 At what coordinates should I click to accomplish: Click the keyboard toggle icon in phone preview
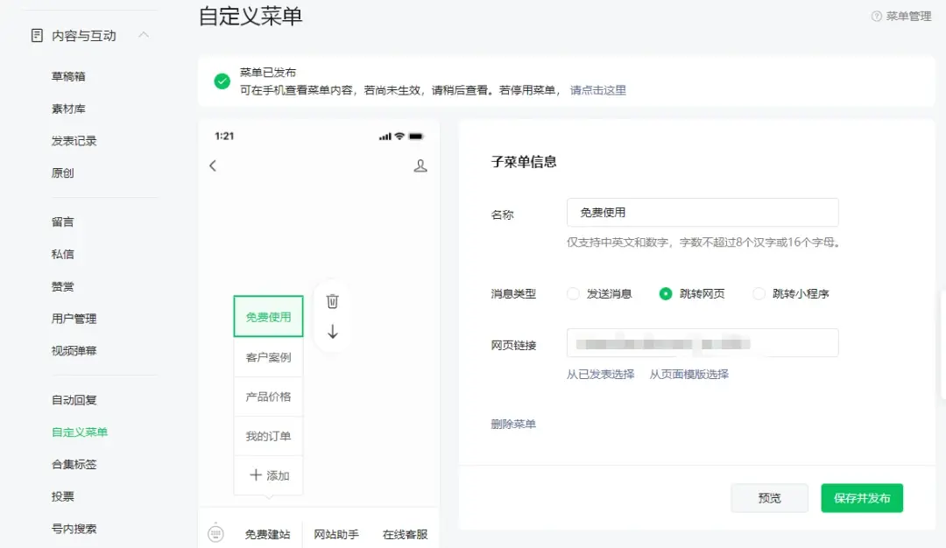(x=215, y=533)
